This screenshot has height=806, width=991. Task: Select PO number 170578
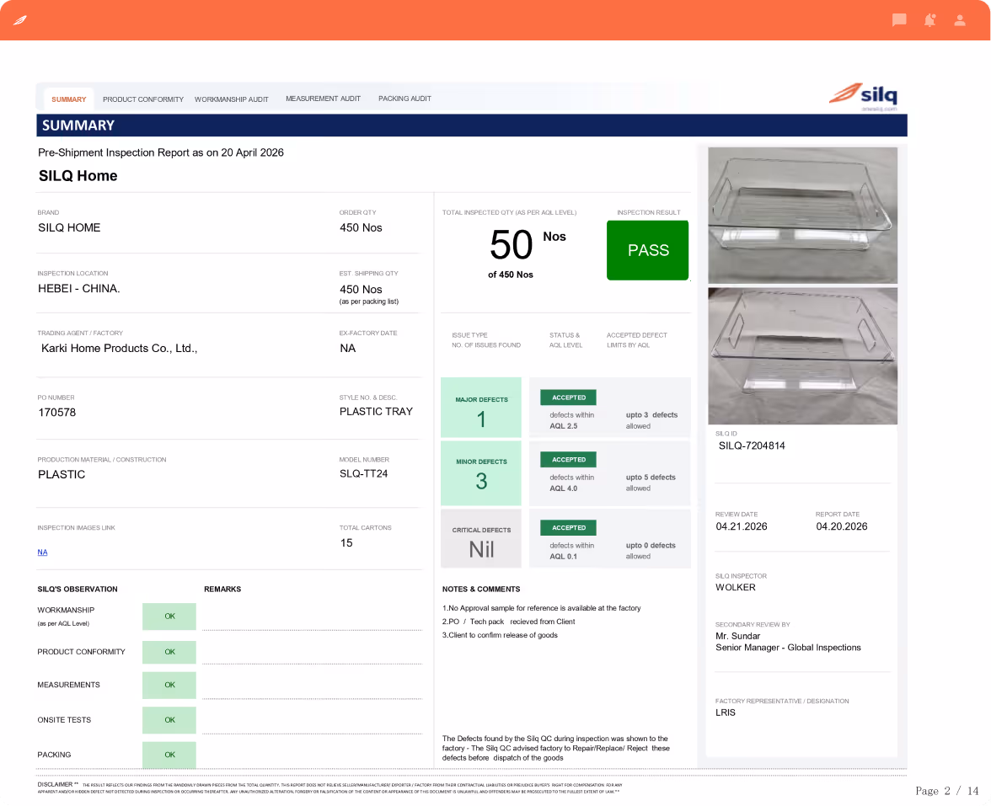57,413
